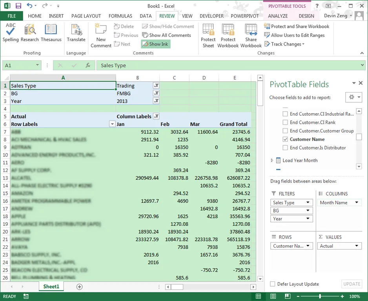This screenshot has height=301, width=368.
Task: Open the Row Labels dropdown
Action: (112, 124)
